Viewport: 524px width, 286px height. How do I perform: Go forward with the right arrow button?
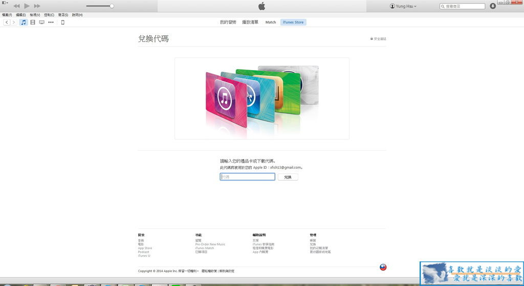pyautogui.click(x=14, y=22)
